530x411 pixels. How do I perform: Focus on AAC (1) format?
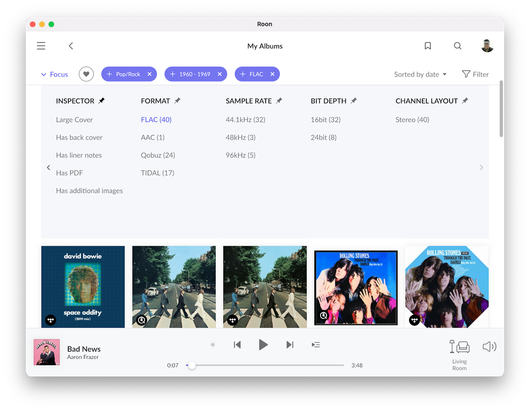point(153,137)
